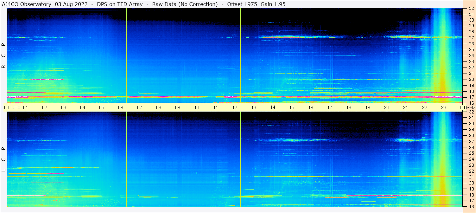This screenshot has height=213, width=476.
Task: Click the "13" hour tick label
Action: tap(254, 107)
